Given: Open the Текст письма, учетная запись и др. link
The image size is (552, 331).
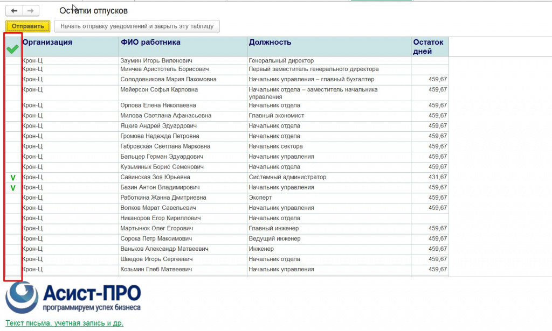Looking at the screenshot, I should point(65,323).
